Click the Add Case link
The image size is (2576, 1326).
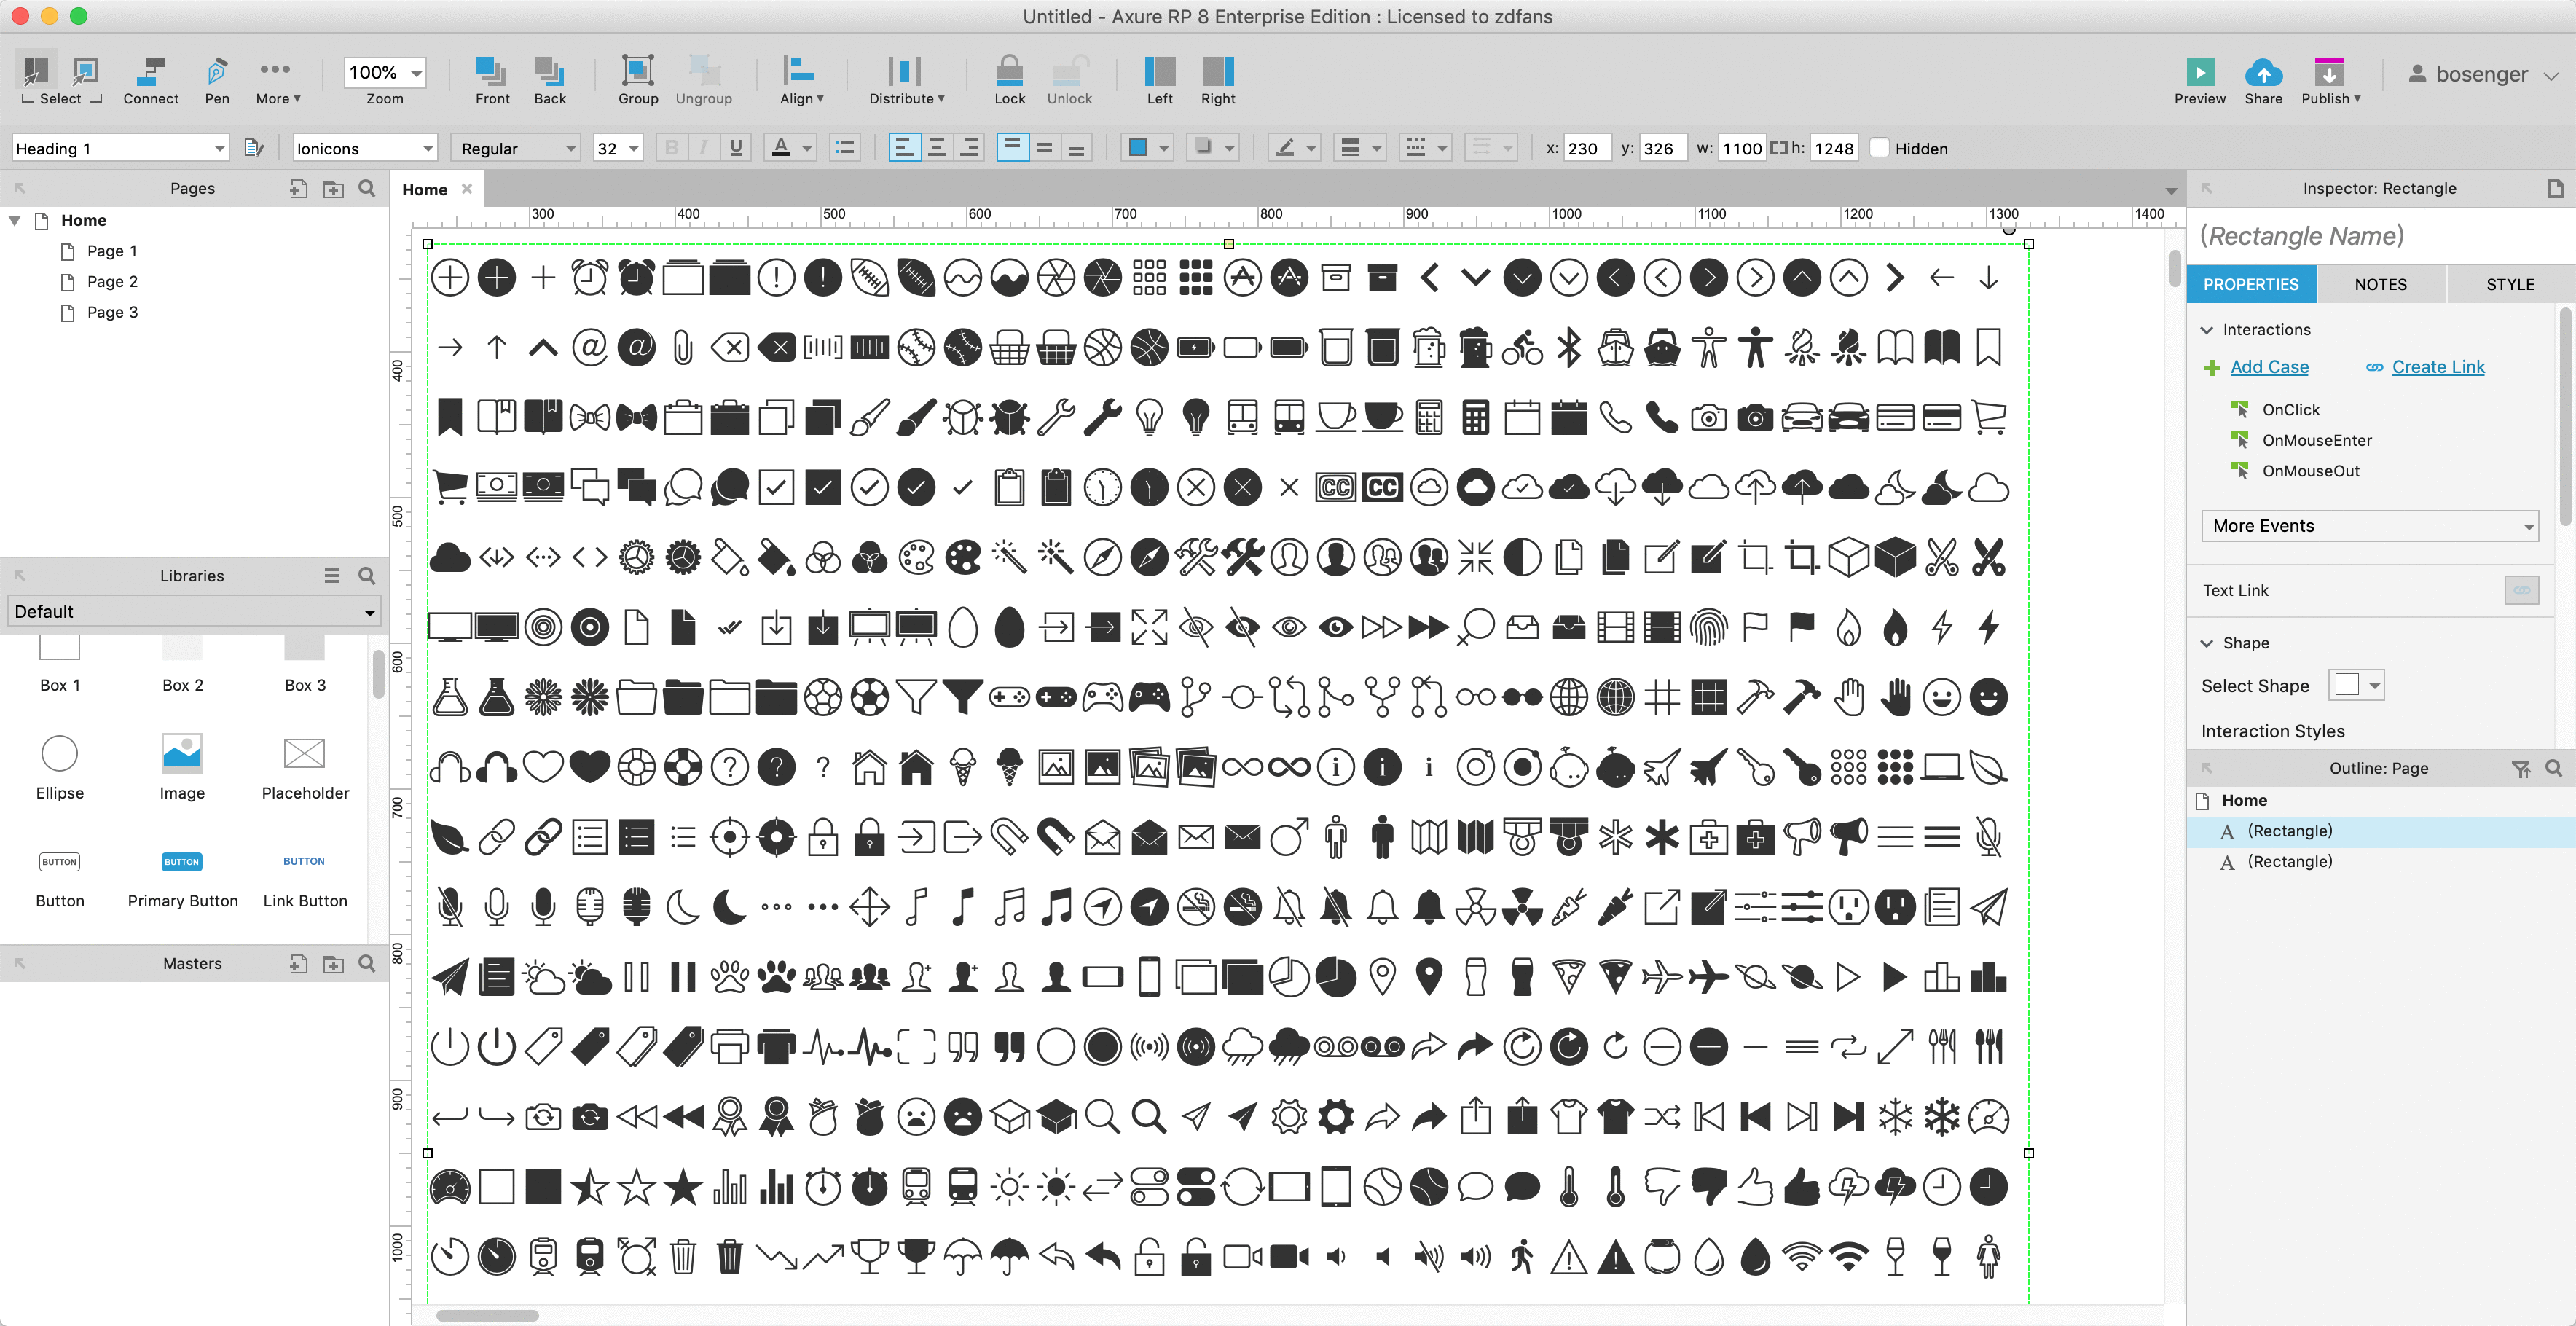[x=2269, y=367]
